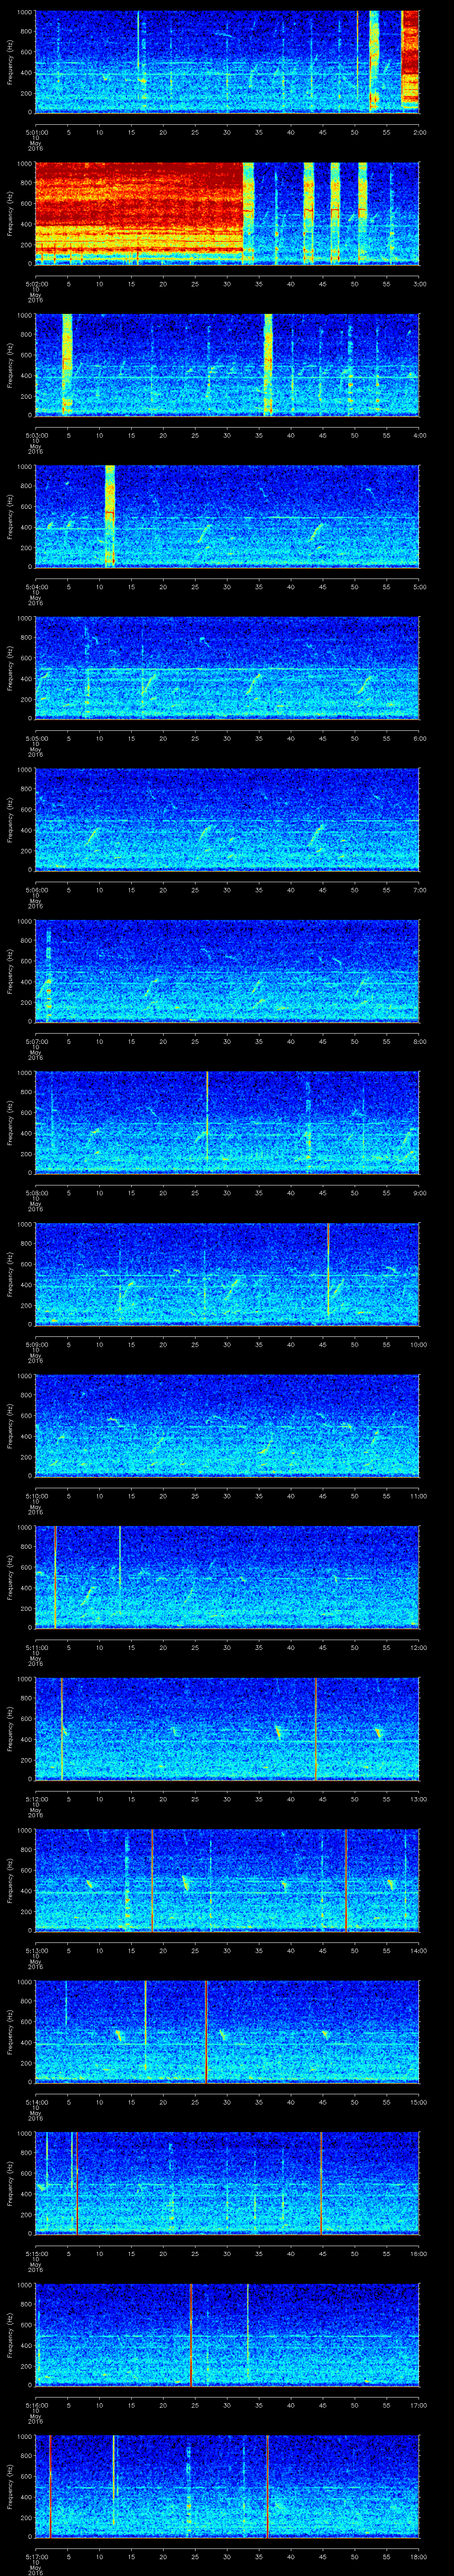Image resolution: width=454 pixels, height=2576 pixels.
Task: Select the spectrogram plot beginning at 5:02:00
Action: tap(227, 213)
